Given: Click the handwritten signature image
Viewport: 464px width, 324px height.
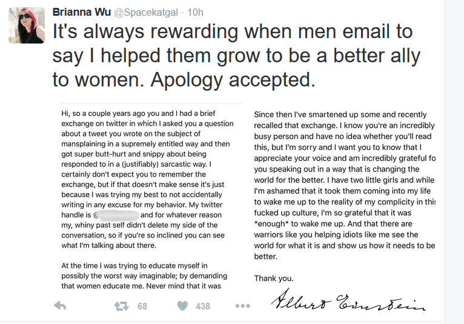Looking at the screenshot, I should click(348, 300).
